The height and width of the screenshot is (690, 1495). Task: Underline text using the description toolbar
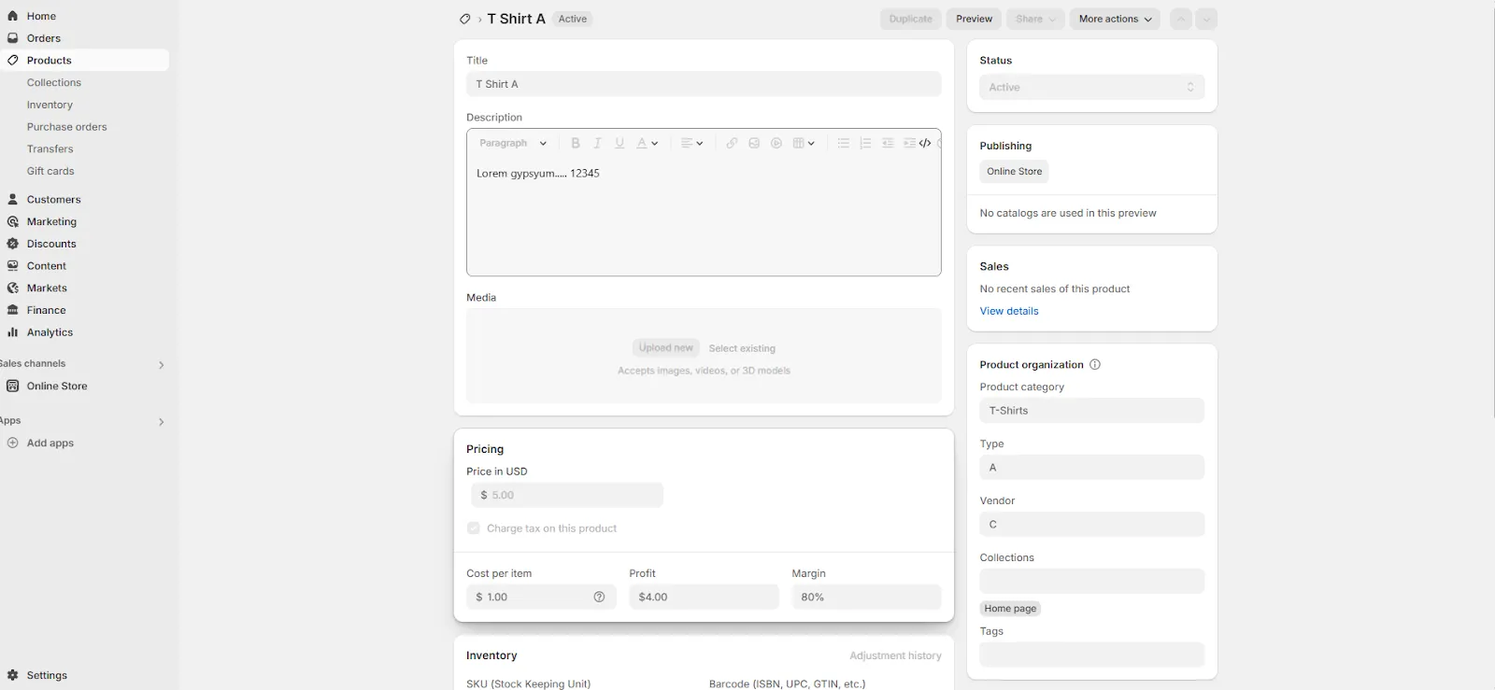click(x=619, y=143)
